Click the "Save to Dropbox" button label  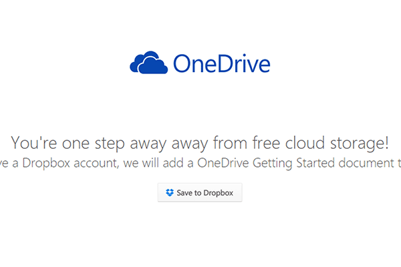point(205,193)
